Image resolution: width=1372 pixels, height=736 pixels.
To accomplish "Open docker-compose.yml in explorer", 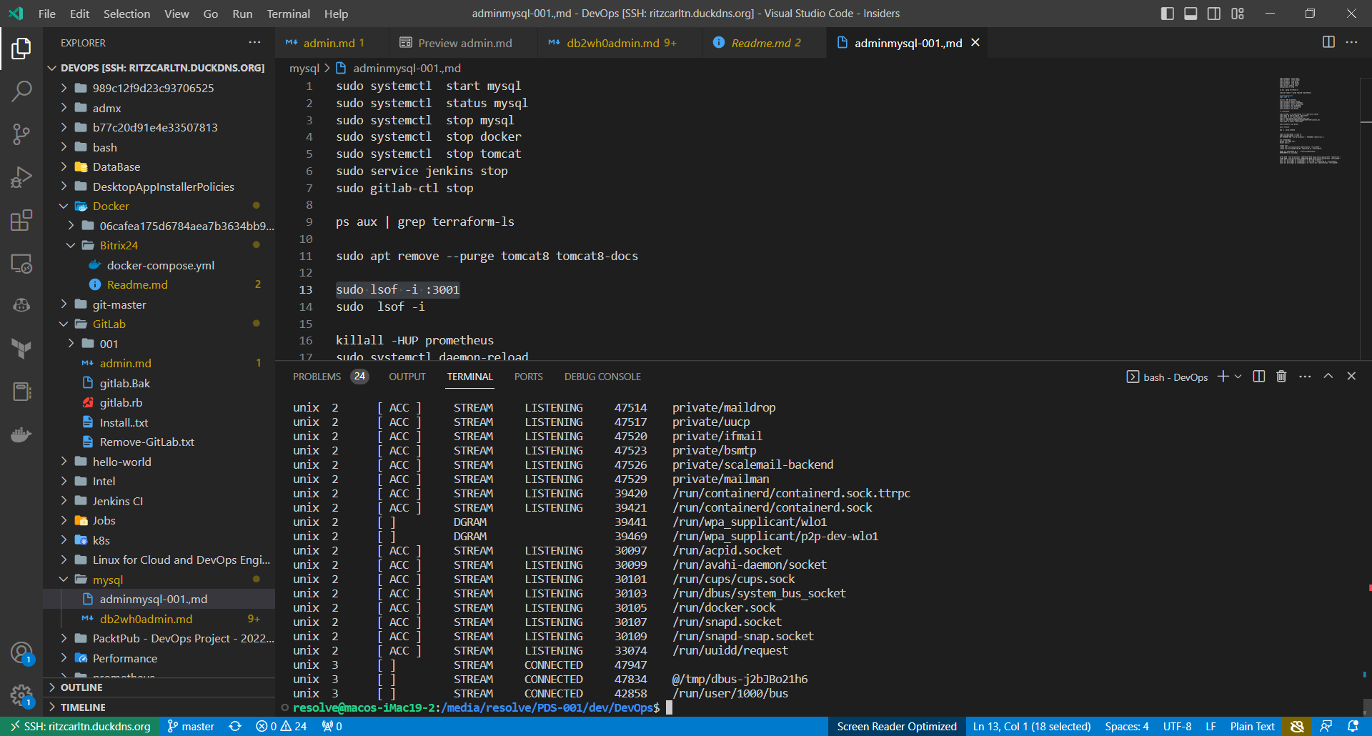I will [x=159, y=265].
